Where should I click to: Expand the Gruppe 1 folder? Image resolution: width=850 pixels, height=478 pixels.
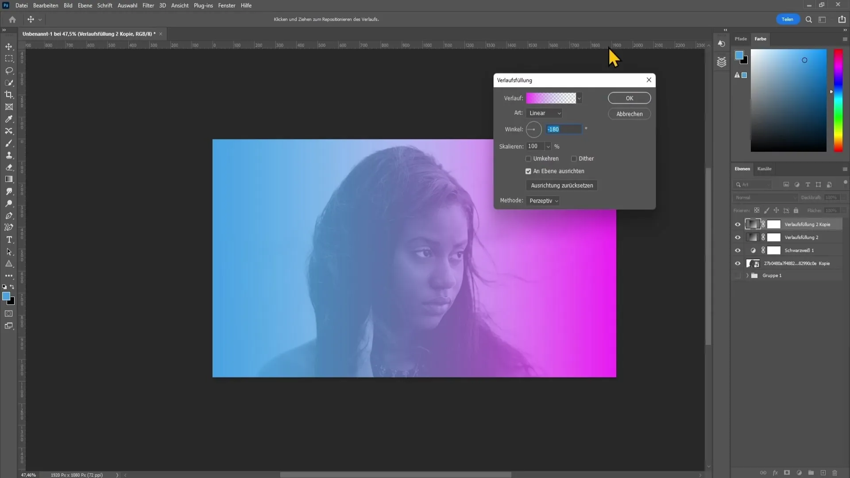pyautogui.click(x=747, y=276)
